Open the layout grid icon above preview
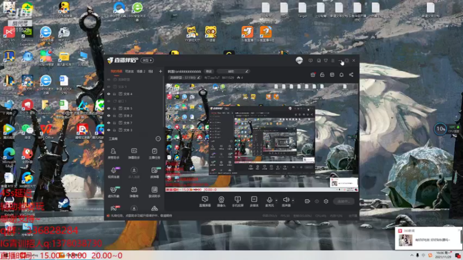 tap(332, 75)
